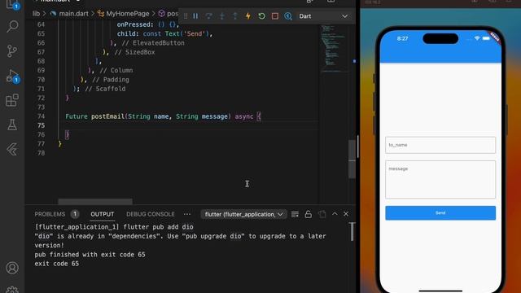Pause the debug session
This screenshot has height=293, width=521.
point(195,16)
